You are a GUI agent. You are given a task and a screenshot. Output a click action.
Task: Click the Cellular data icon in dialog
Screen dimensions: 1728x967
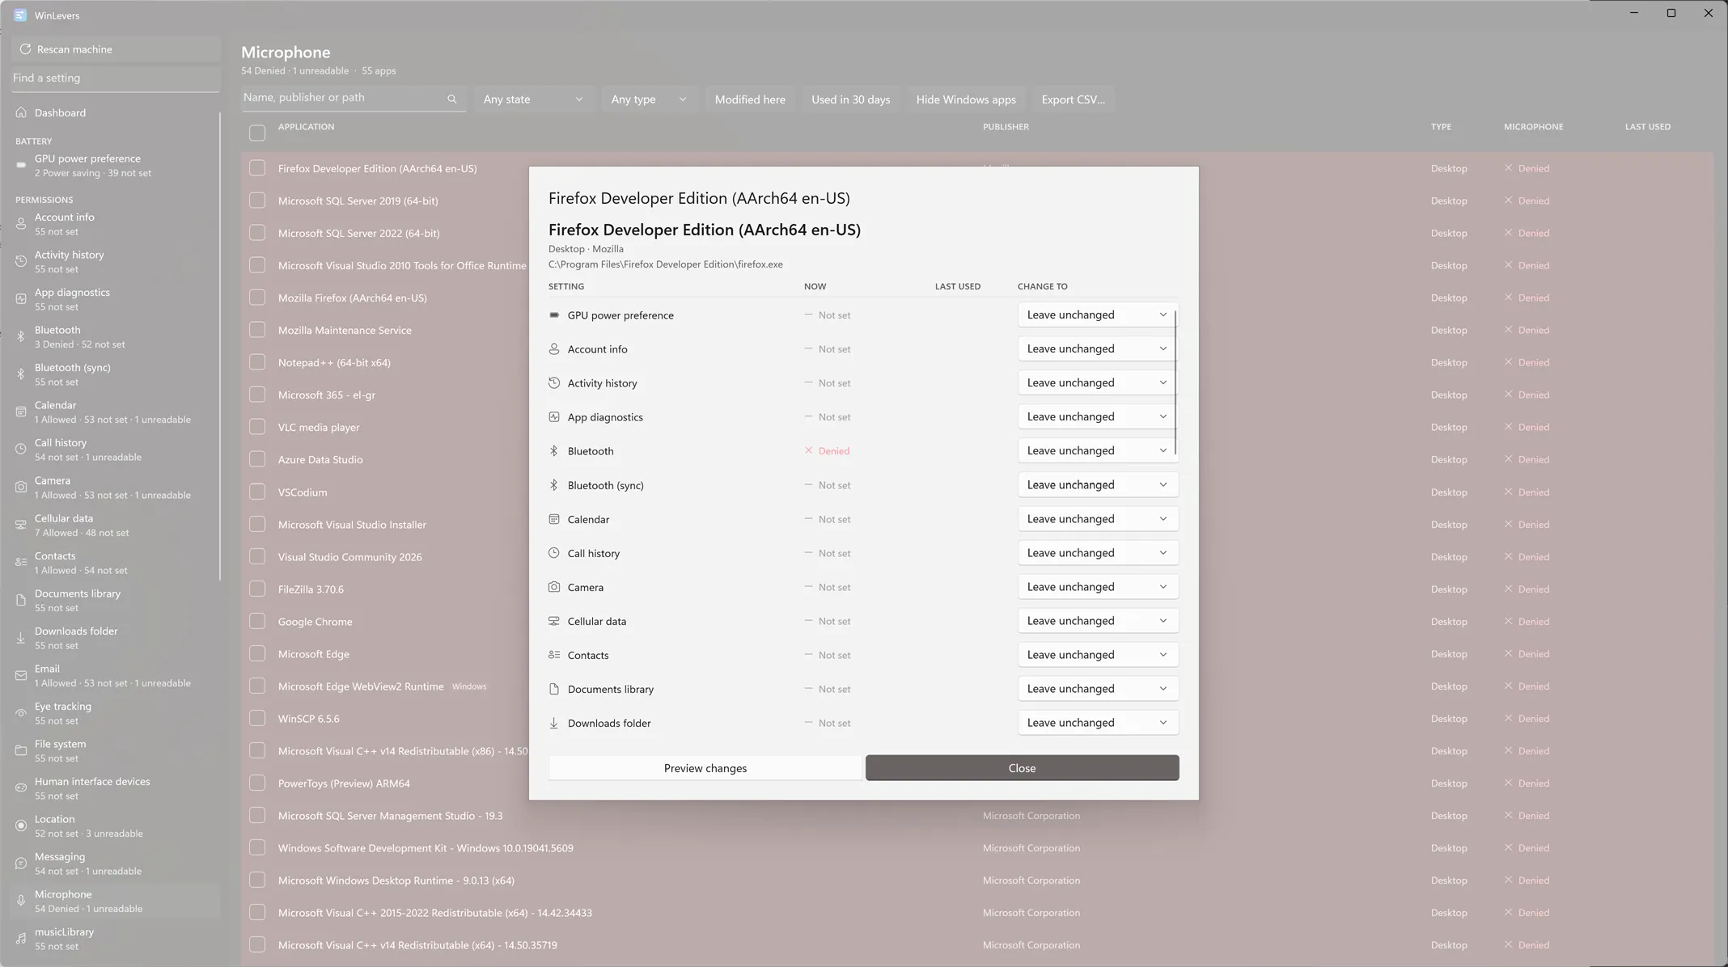coord(554,621)
